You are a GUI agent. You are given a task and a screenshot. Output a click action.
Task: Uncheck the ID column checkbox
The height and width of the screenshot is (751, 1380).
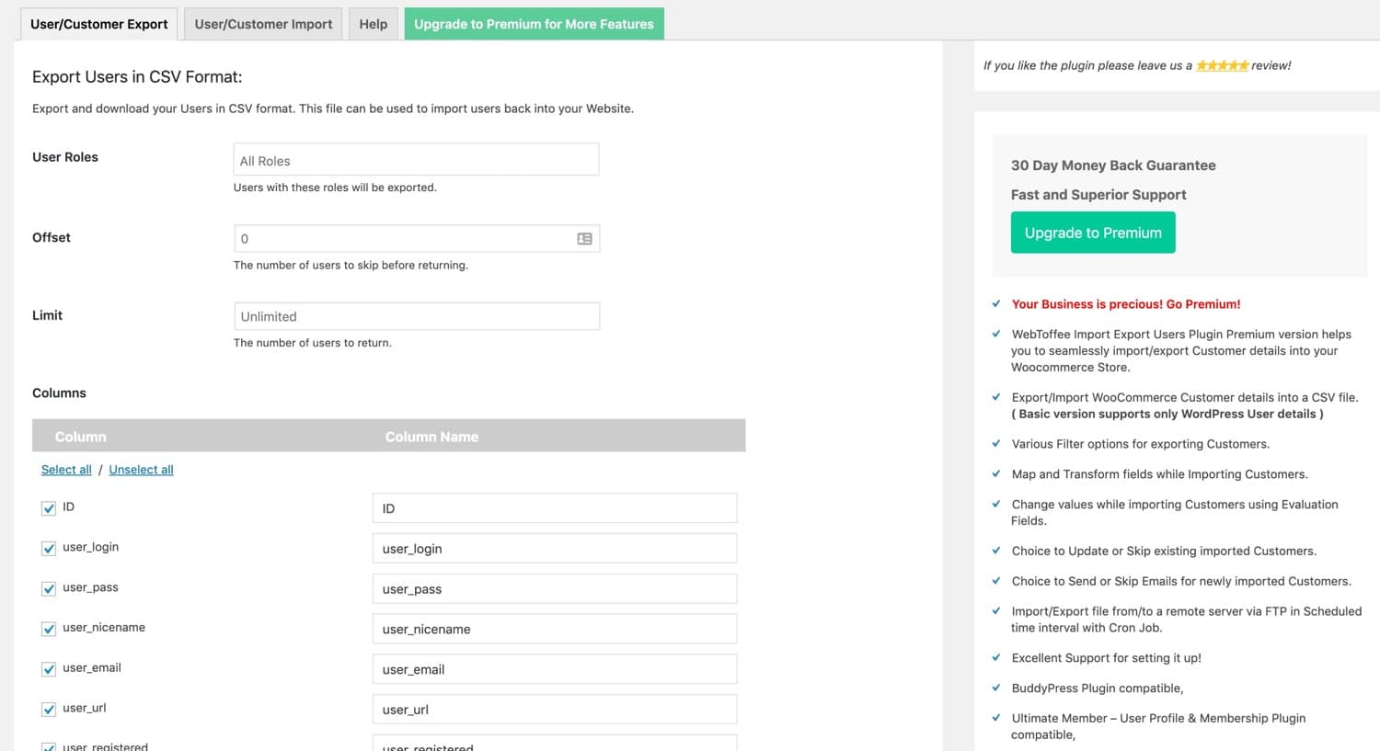point(48,508)
